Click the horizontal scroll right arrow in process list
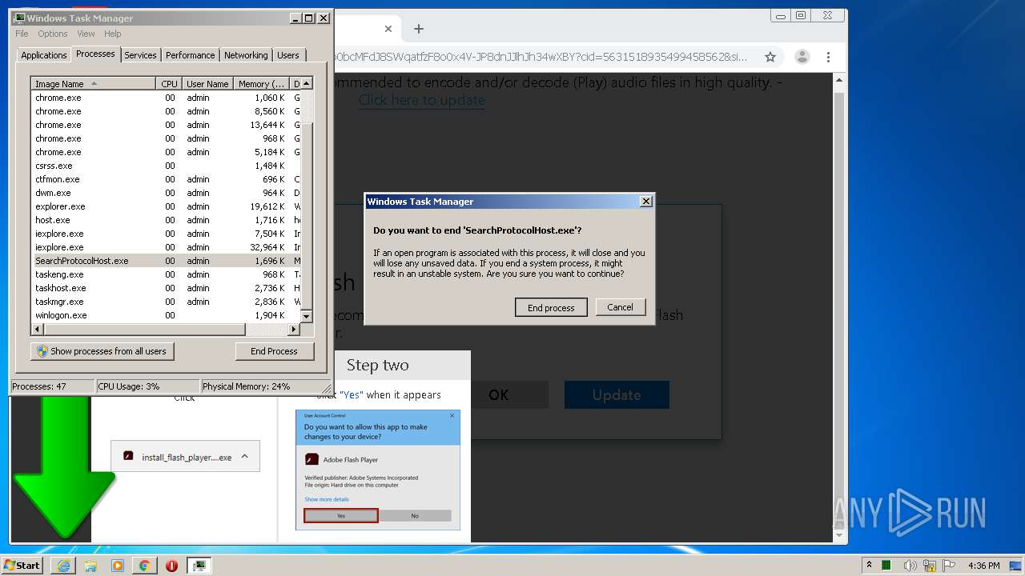This screenshot has width=1025, height=576. 294,329
